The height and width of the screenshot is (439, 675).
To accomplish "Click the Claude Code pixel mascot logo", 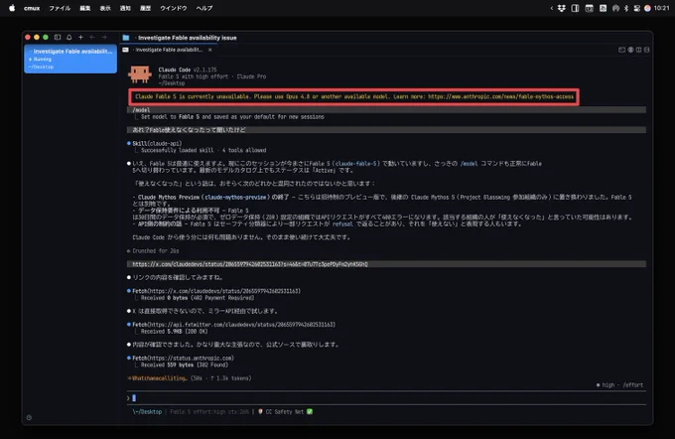I will click(x=140, y=74).
